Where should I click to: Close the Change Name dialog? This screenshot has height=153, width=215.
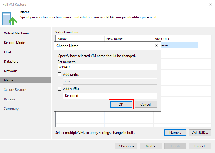pyautogui.click(x=156, y=46)
